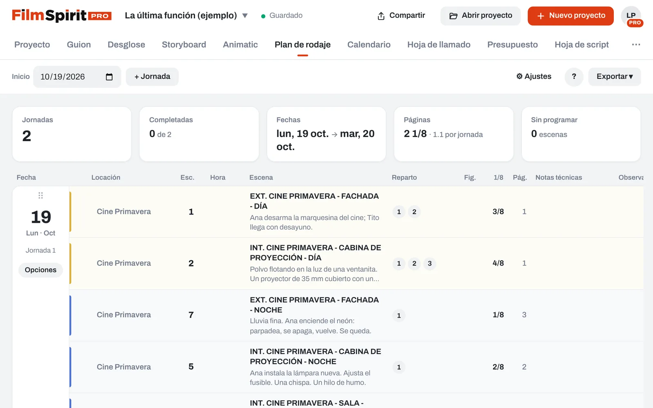Select the Proyecto tab
The height and width of the screenshot is (408, 653).
[x=32, y=44]
